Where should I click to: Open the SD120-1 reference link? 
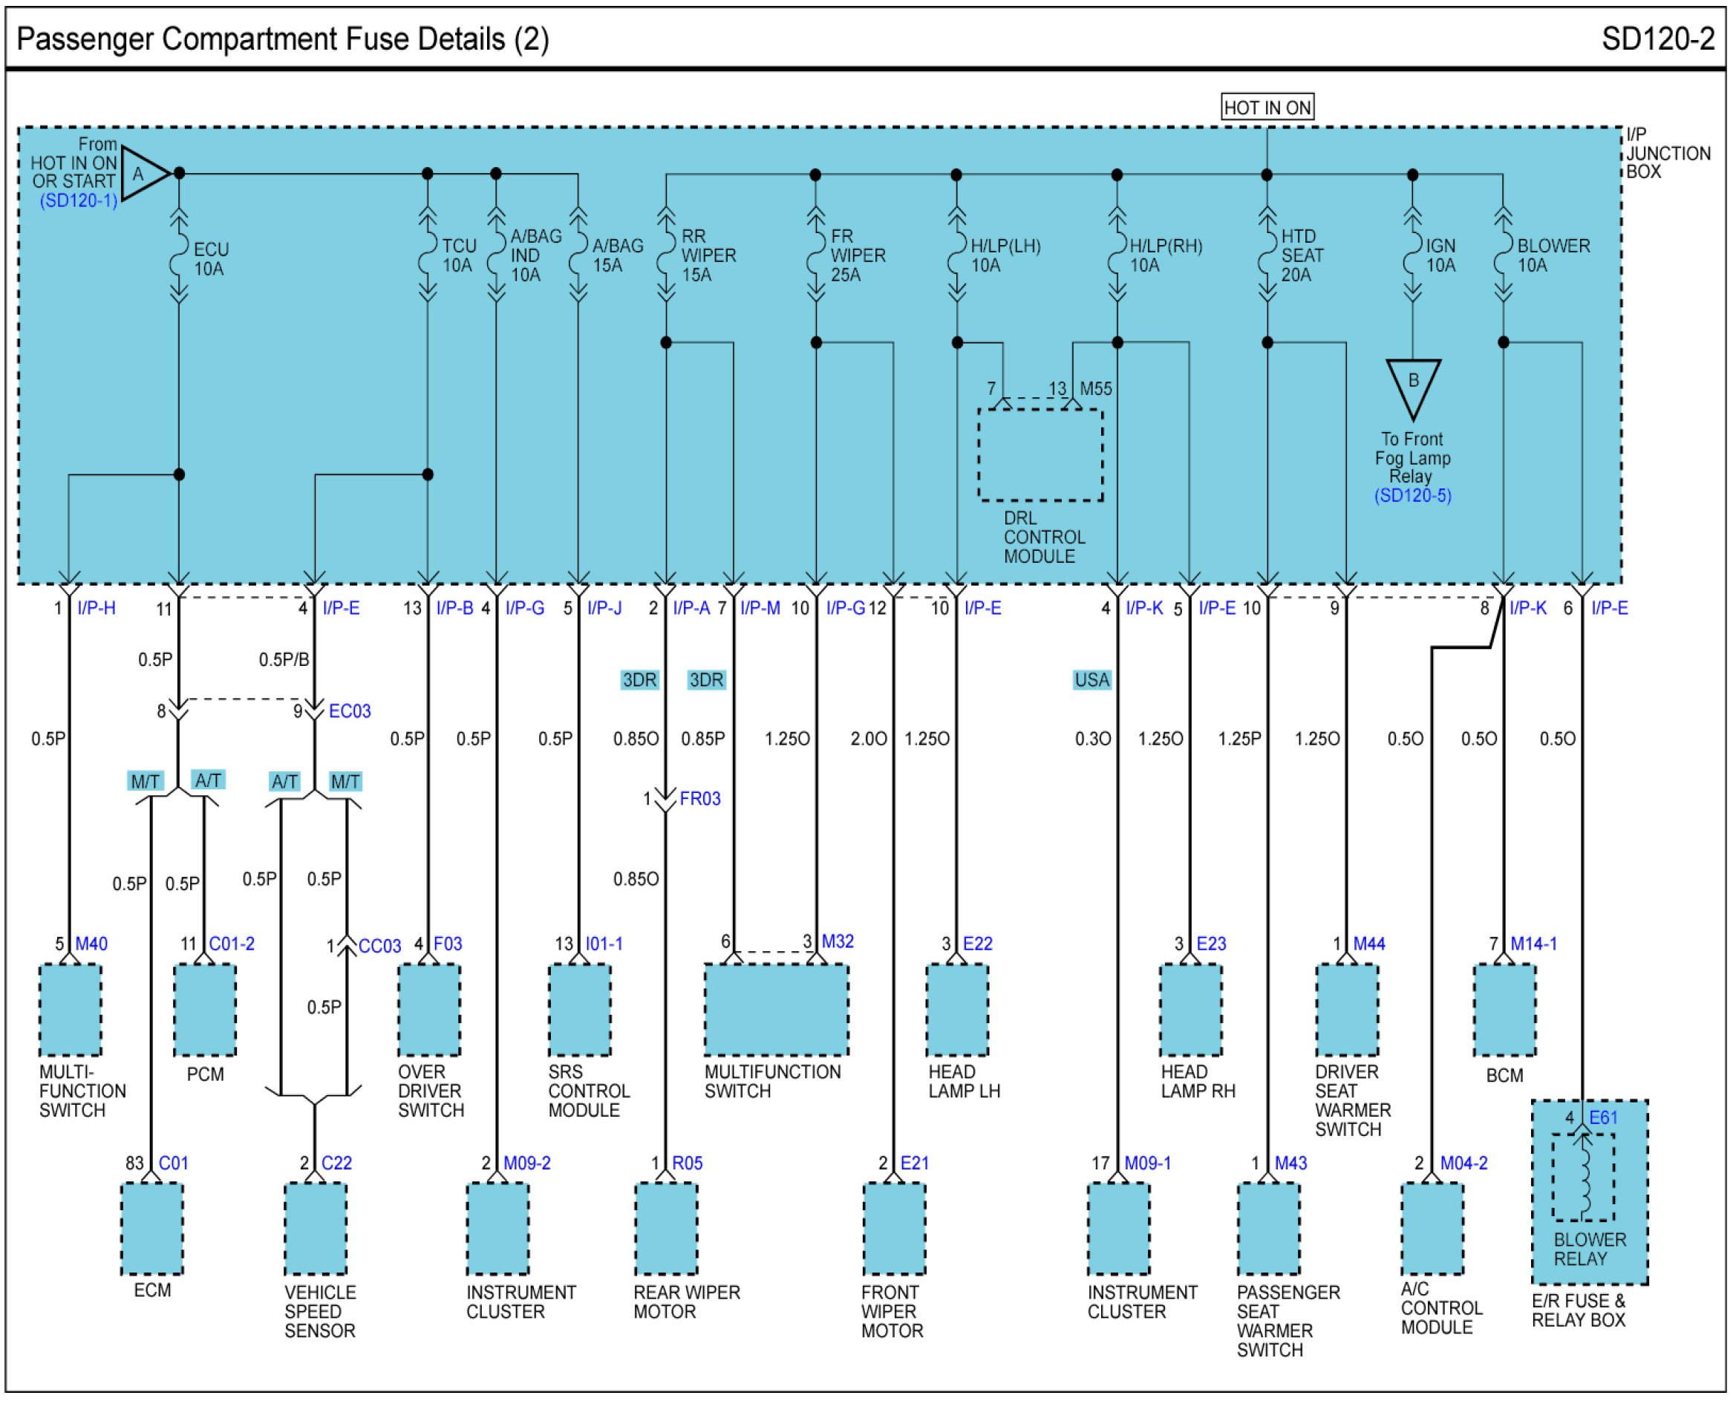78,201
